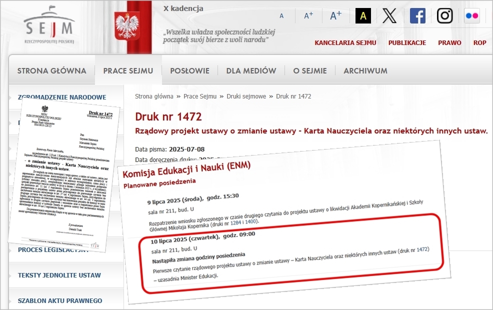Click the Polish eagle emblem banner
This screenshot has height=310, width=493.
(x=127, y=26)
